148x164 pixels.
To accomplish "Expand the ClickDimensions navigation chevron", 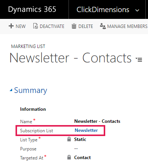I will 137,10.
